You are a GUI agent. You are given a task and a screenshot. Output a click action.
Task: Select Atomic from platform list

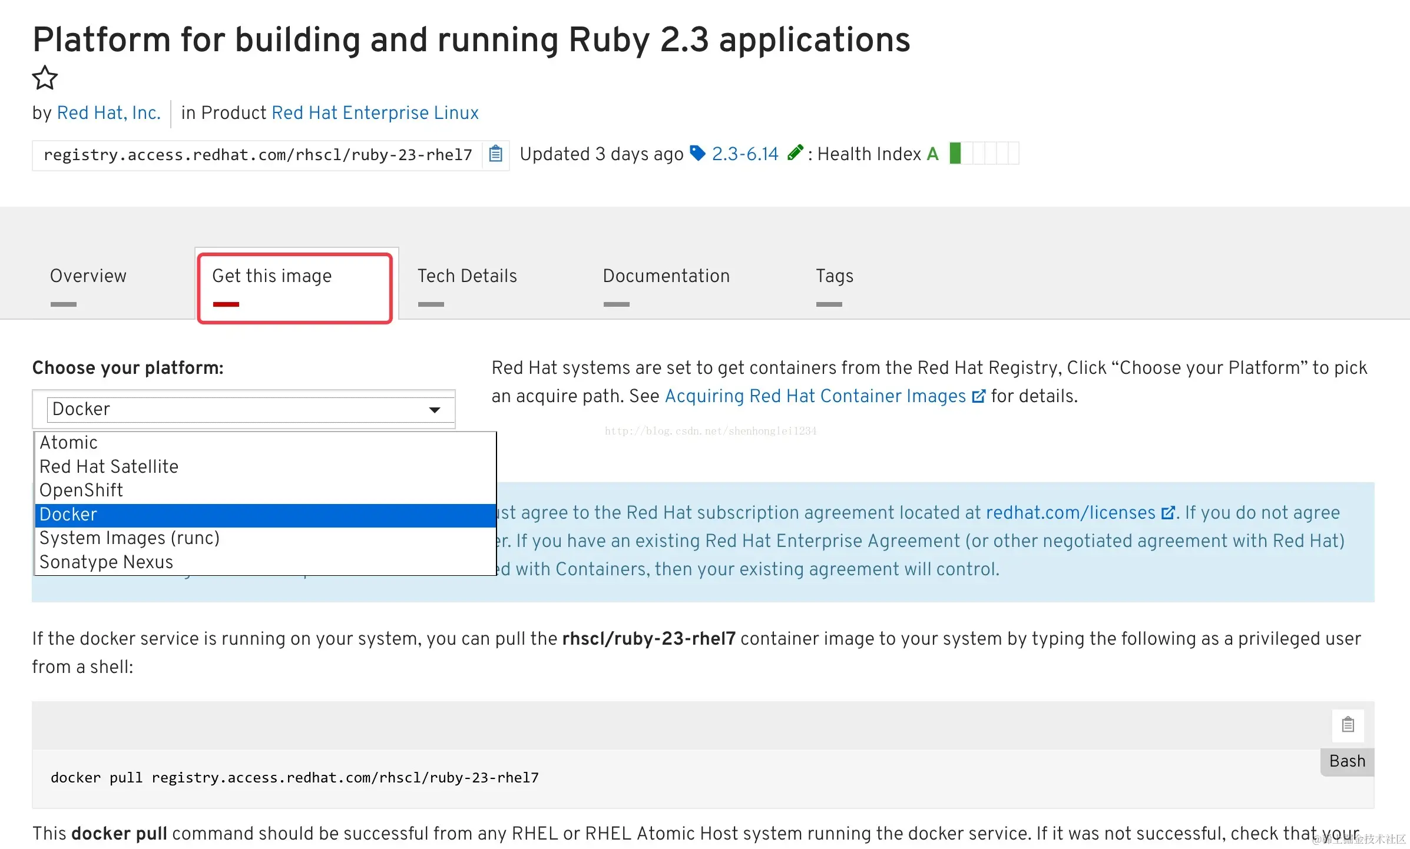pyautogui.click(x=69, y=443)
